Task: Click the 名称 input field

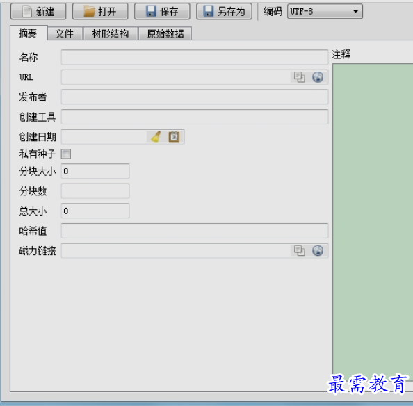Action: (x=195, y=57)
